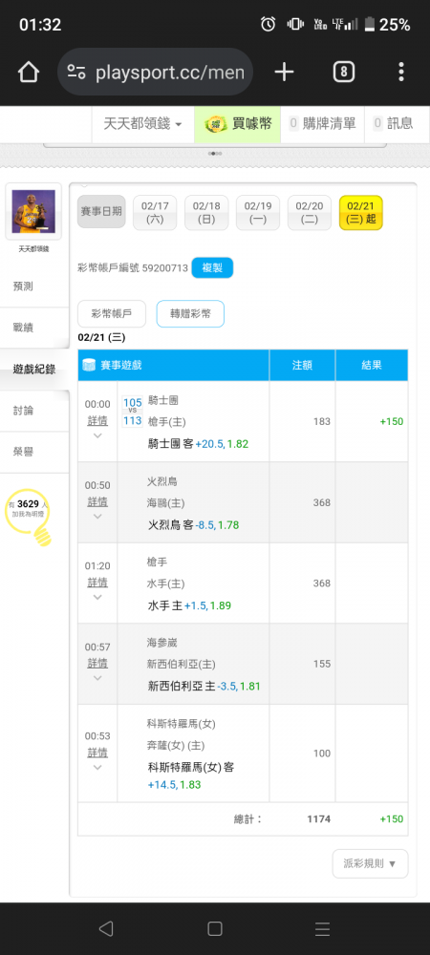
Task: Open the 戰績 sidebar menu item
Action: (x=23, y=328)
